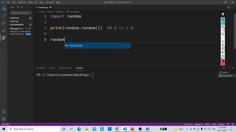Image resolution: width=236 pixels, height=132 pixels.
Task: Click the Search Extensions input field
Action: point(21,13)
